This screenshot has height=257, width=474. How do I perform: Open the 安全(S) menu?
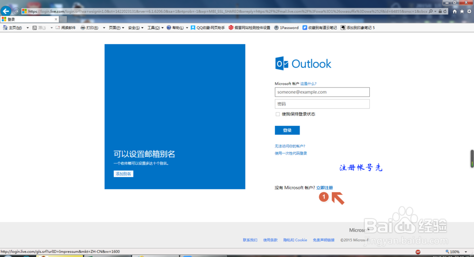click(x=136, y=28)
